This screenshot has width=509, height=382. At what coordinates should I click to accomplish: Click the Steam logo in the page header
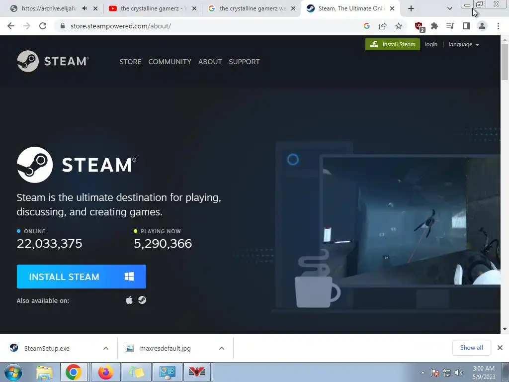click(53, 61)
